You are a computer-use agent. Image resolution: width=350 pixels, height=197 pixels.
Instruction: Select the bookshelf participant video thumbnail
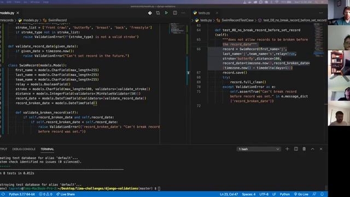(339, 63)
